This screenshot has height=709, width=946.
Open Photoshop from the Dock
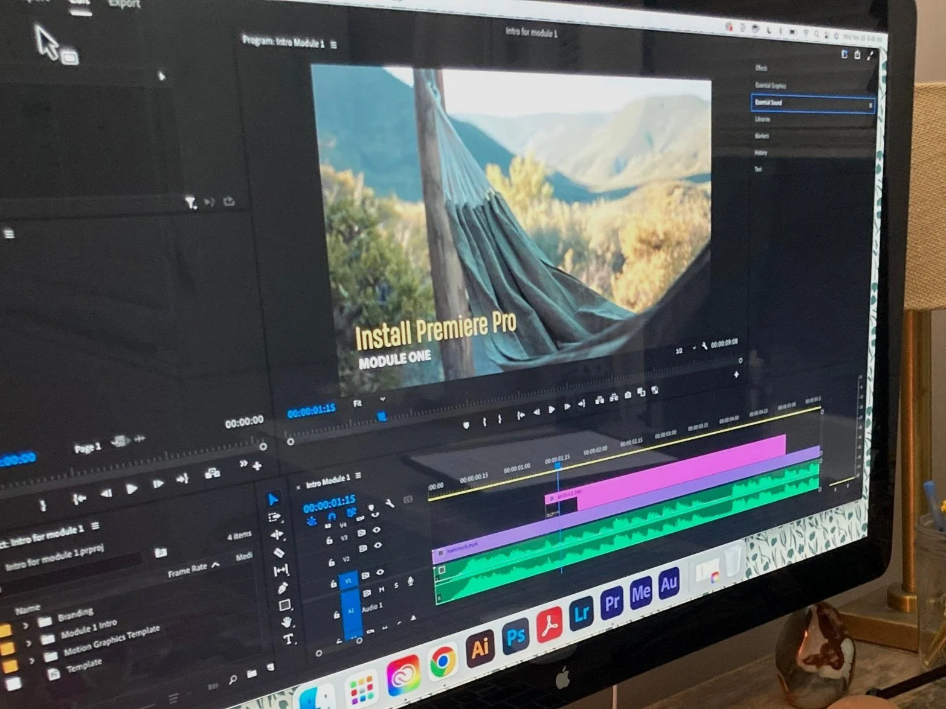[515, 635]
